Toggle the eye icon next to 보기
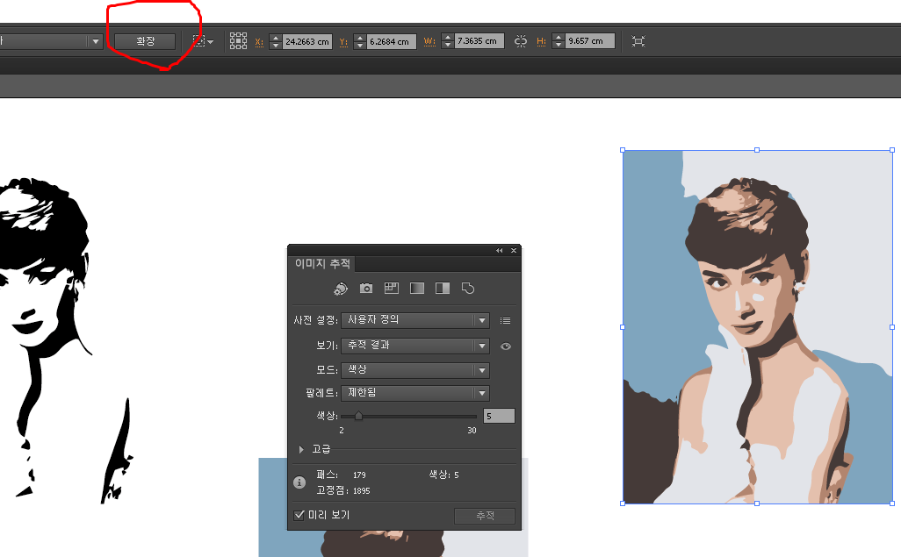This screenshot has height=557, width=901. (506, 346)
